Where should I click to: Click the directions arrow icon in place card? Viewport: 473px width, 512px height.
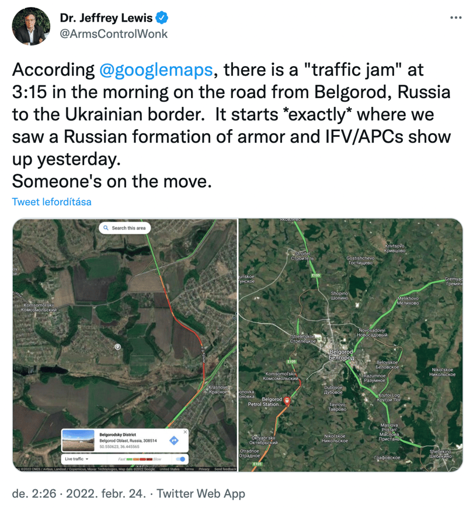[x=174, y=440]
